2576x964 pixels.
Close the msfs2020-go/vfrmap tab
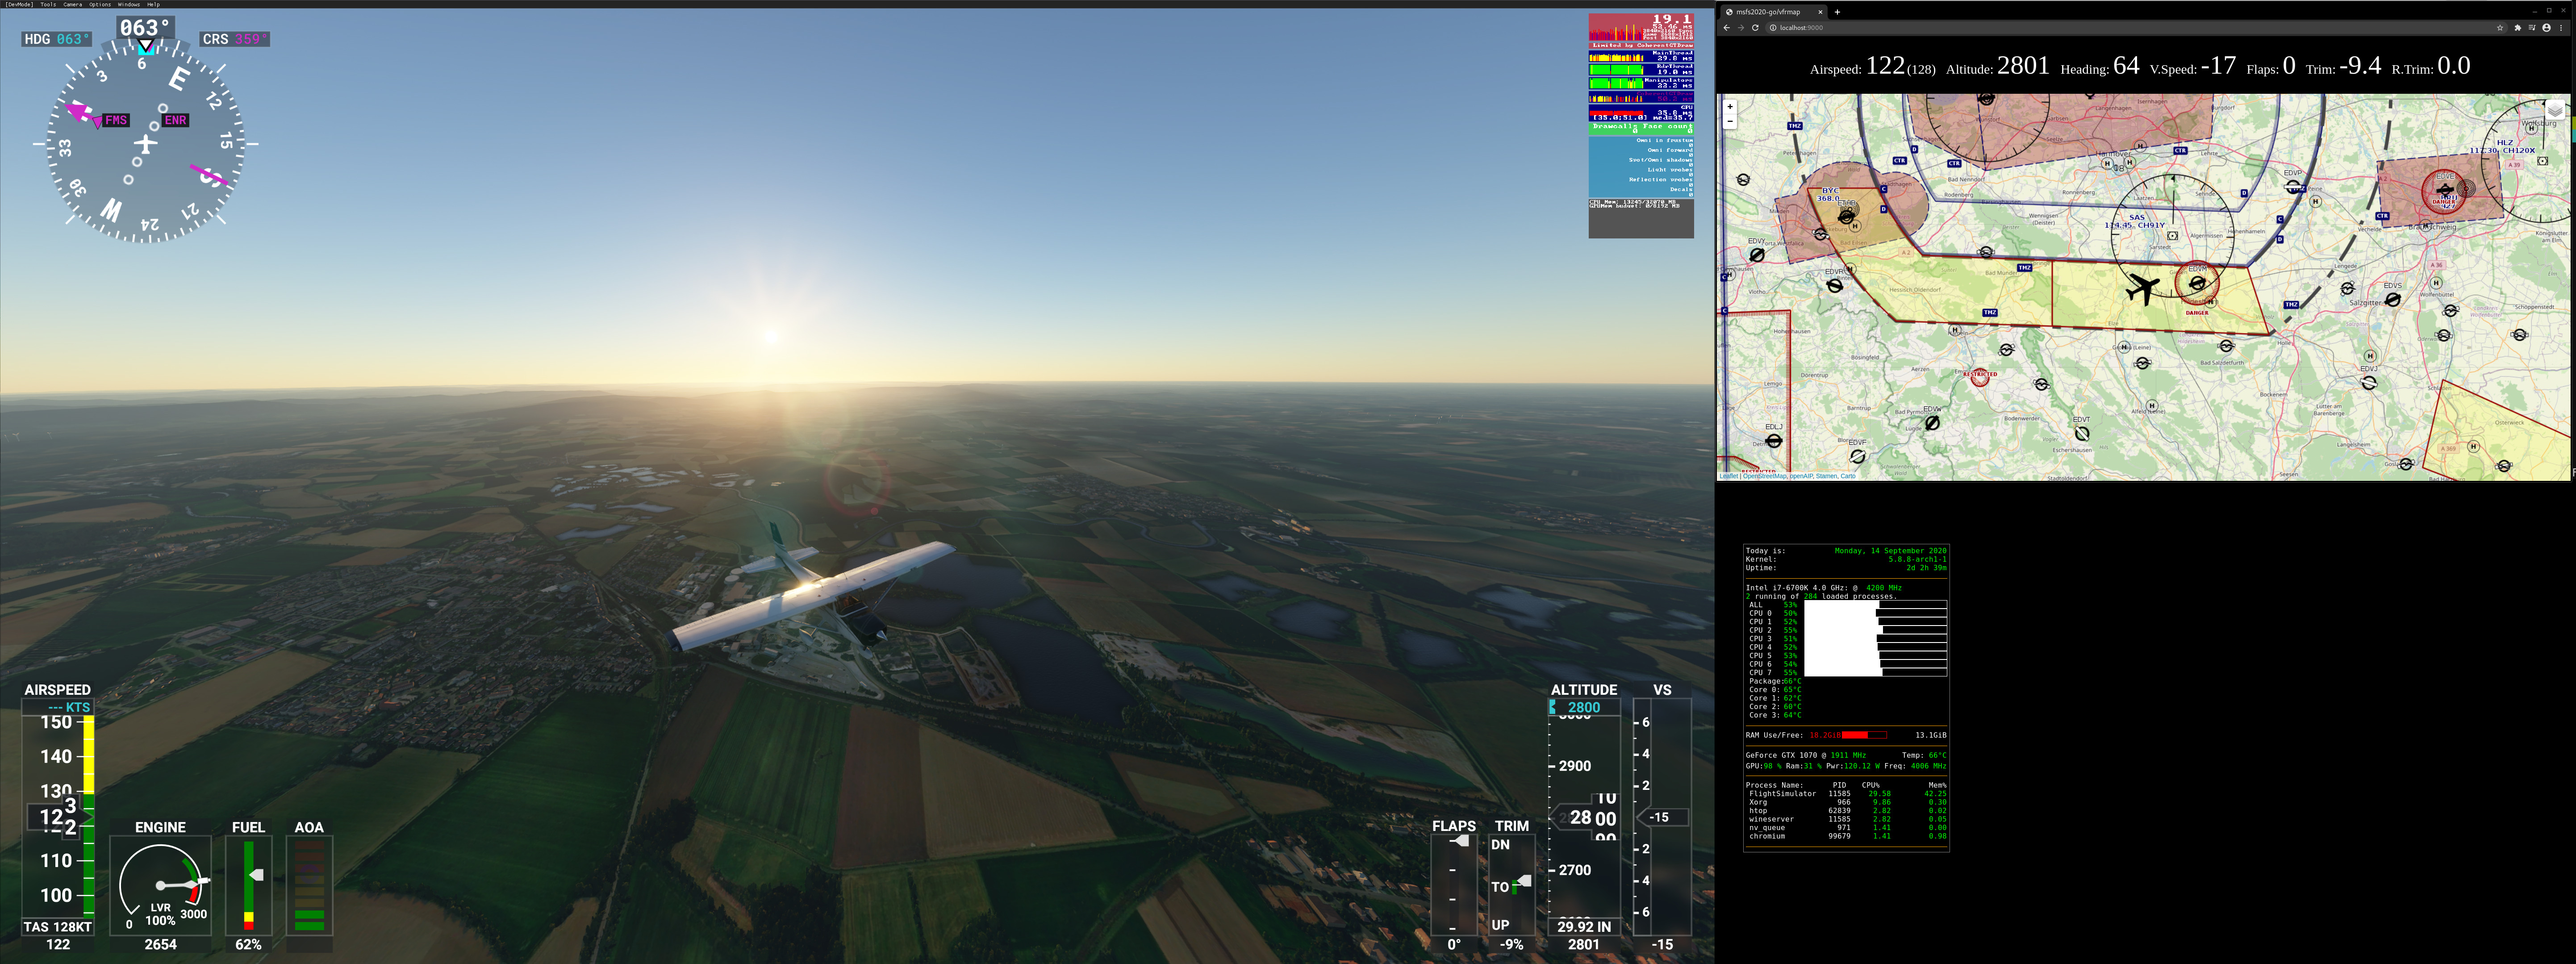[x=1820, y=12]
